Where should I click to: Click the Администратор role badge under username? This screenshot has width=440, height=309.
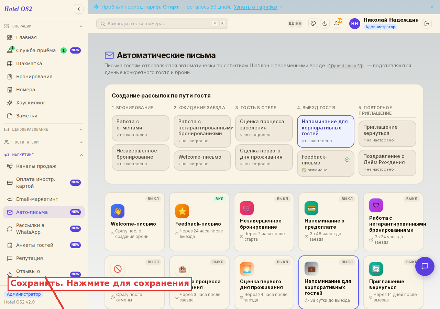pyautogui.click(x=380, y=27)
